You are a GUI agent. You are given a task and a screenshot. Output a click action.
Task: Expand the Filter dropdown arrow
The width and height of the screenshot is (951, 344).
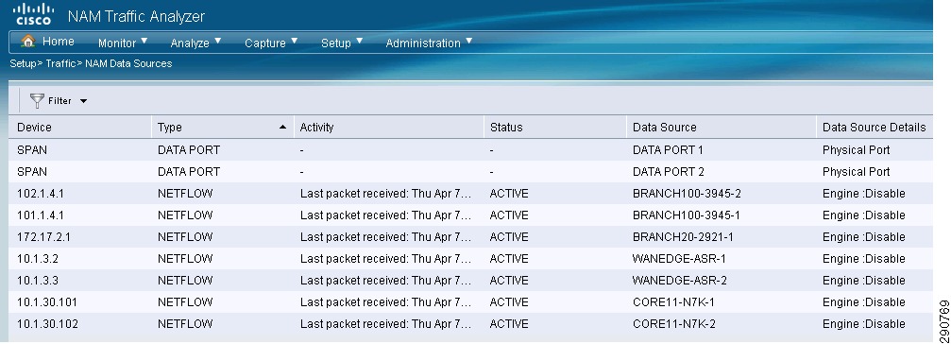pos(83,101)
